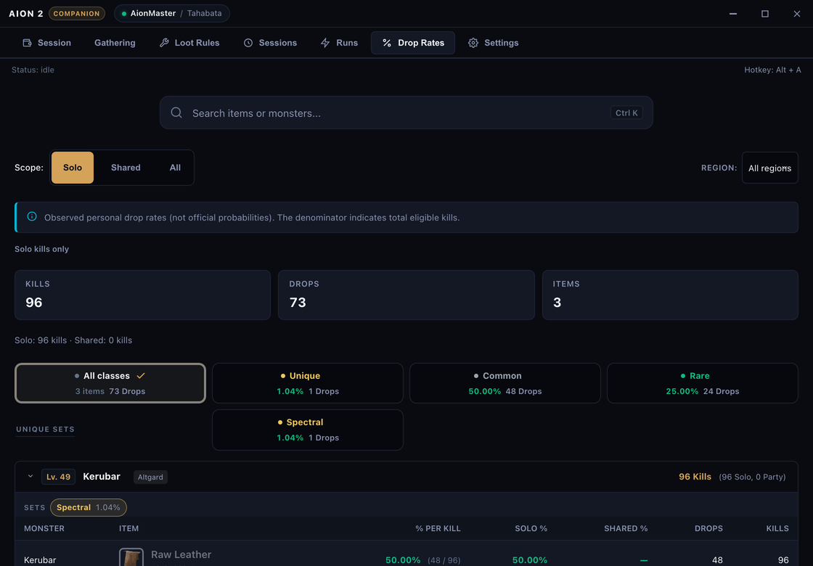The image size is (813, 566).
Task: Open the Session tab wallet icon
Action: coord(27,43)
